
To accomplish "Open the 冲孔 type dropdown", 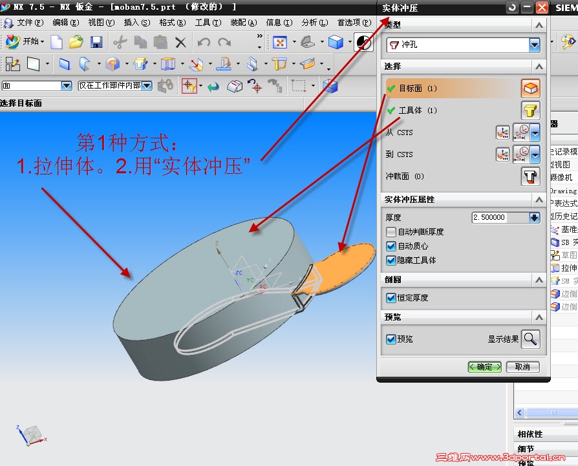I will point(535,45).
